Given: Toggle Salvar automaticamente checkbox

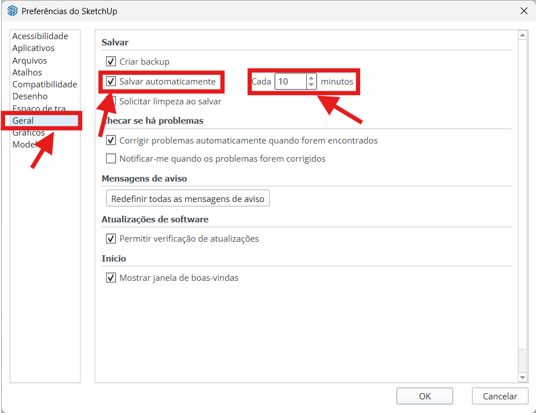Looking at the screenshot, I should point(111,82).
